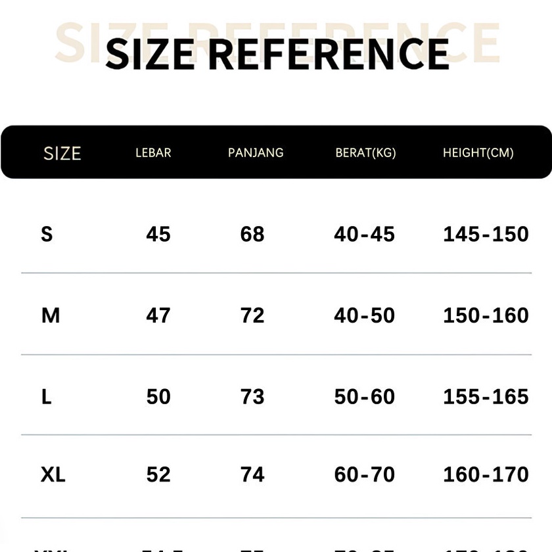This screenshot has height=552, width=552.
Task: Select the PANJANG column header
Action: point(256,153)
